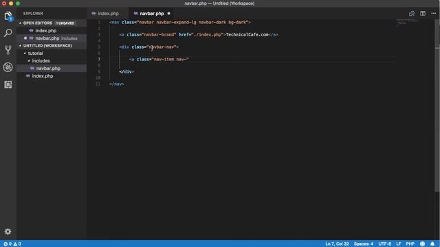Open the Explorer view in activity bar
440x247 pixels.
point(8,16)
